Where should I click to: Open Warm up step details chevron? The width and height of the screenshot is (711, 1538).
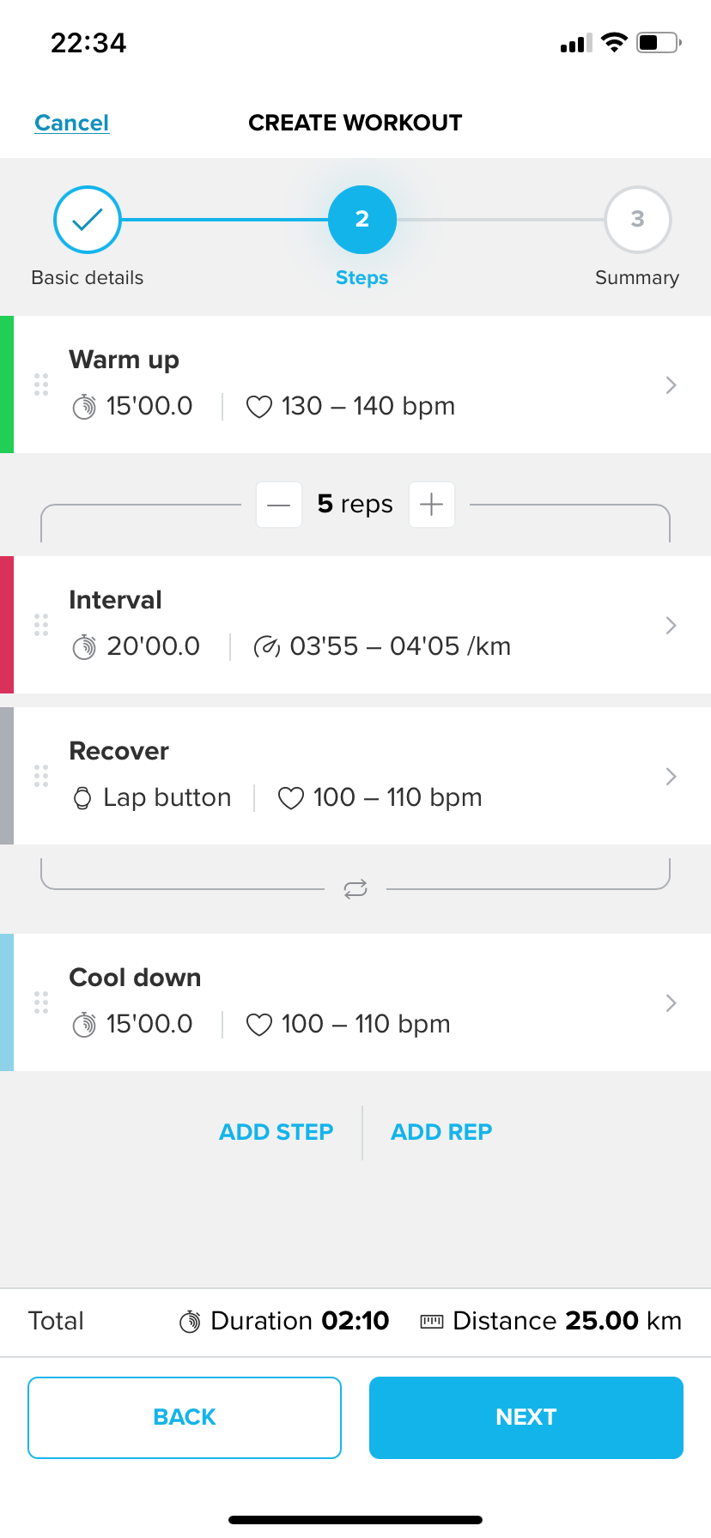pyautogui.click(x=671, y=385)
